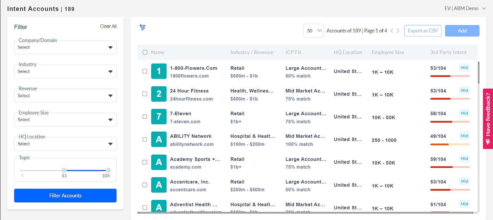This screenshot has height=220, width=493.
Task: Click the Topic slider lower handle at 51
Action: [x=64, y=170]
